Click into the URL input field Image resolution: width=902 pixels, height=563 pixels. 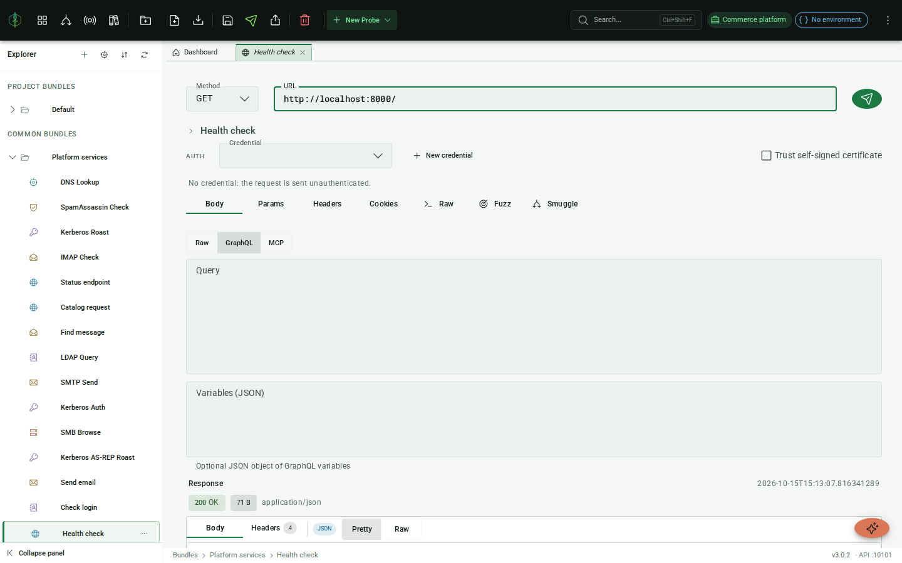point(555,99)
